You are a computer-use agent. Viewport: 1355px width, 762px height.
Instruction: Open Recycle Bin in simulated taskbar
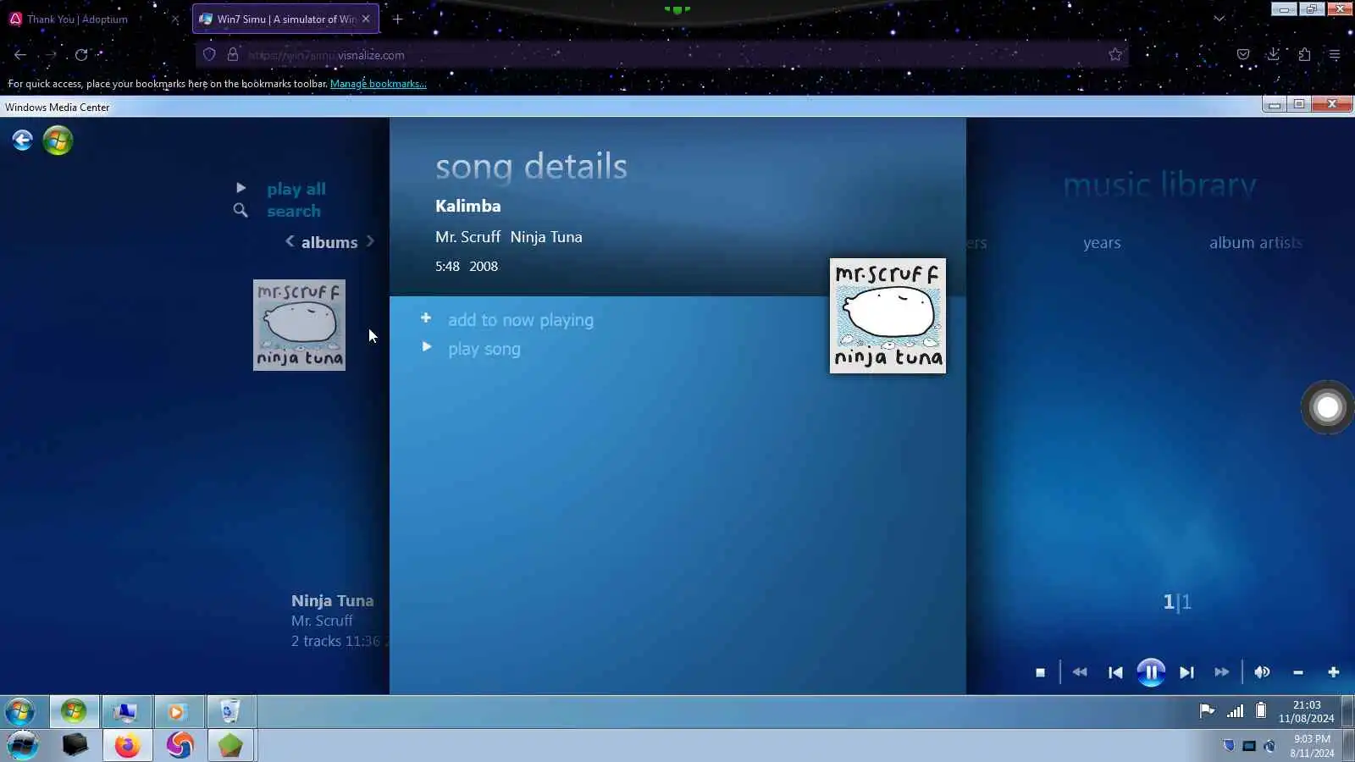point(230,711)
